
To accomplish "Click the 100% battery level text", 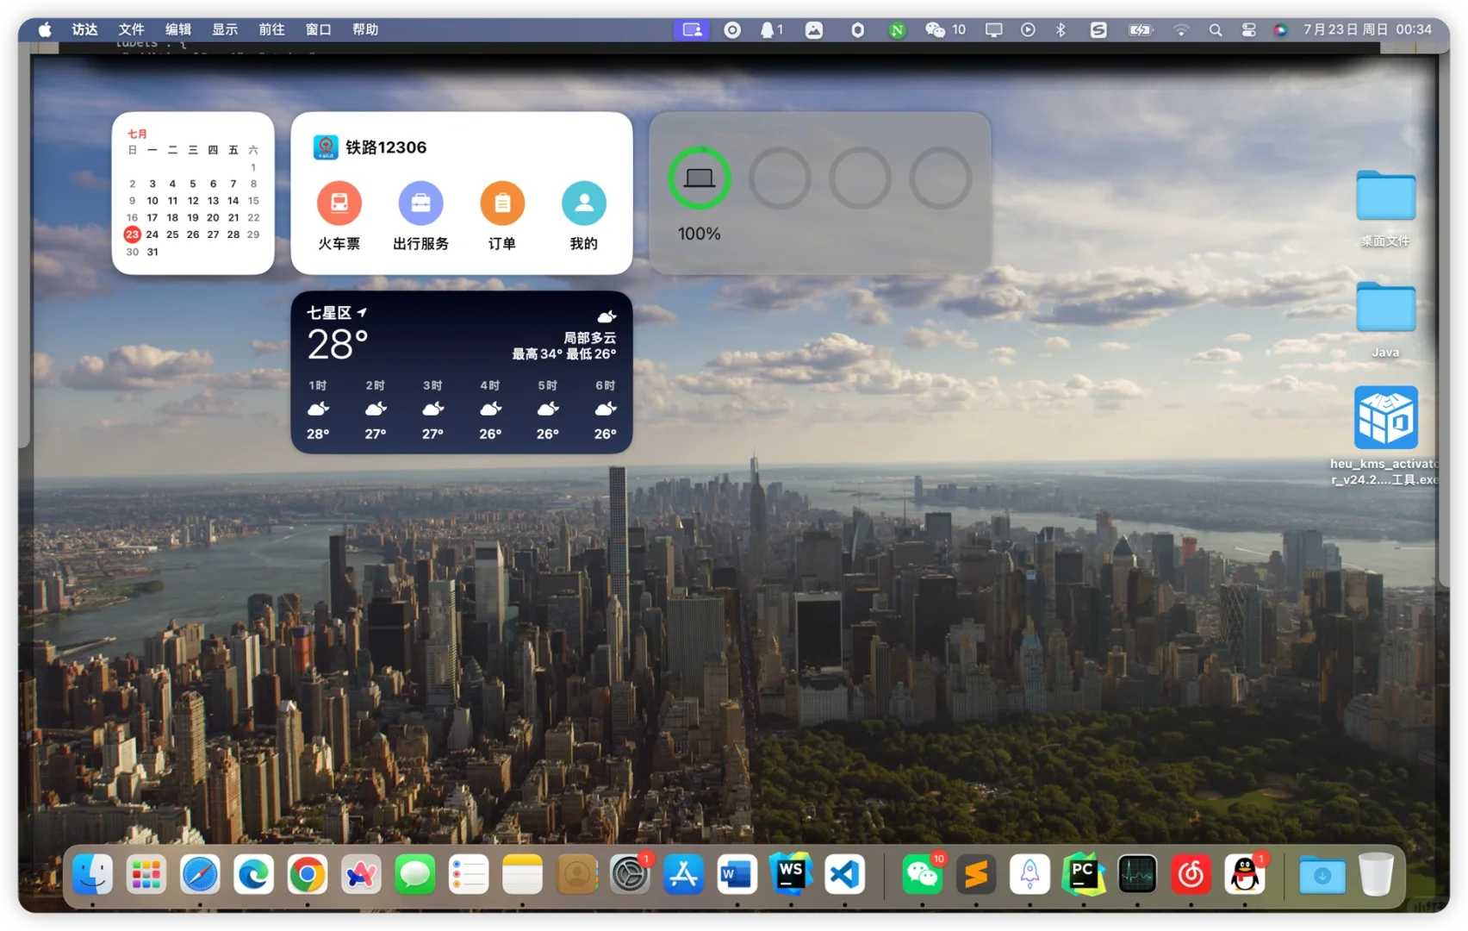I will [699, 234].
